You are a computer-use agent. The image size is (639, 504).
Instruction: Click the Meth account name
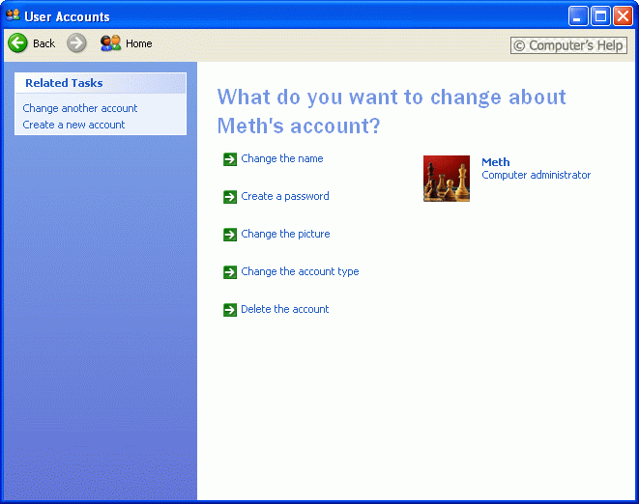(496, 162)
